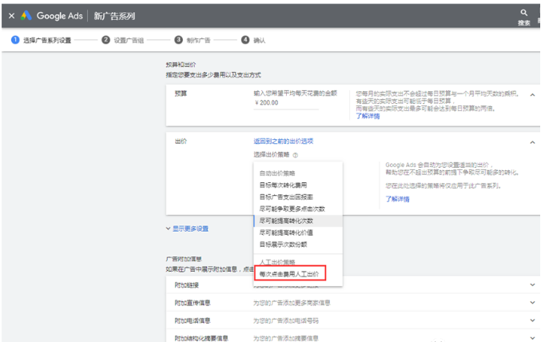Click the Google Ads logo
This screenshot has width=545, height=342.
[26, 15]
